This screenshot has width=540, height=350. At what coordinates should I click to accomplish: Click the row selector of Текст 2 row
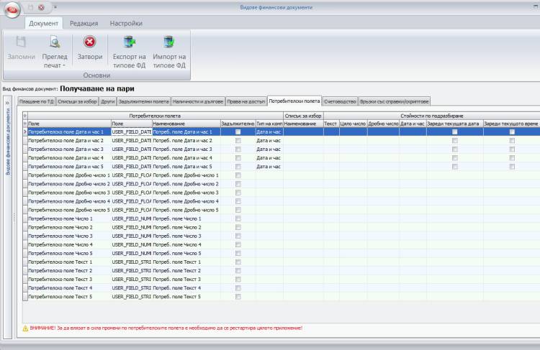click(x=25, y=270)
